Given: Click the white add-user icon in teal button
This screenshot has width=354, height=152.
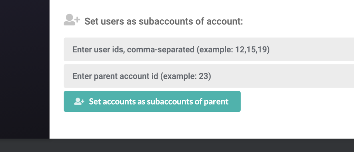Looking at the screenshot, I should click(79, 101).
